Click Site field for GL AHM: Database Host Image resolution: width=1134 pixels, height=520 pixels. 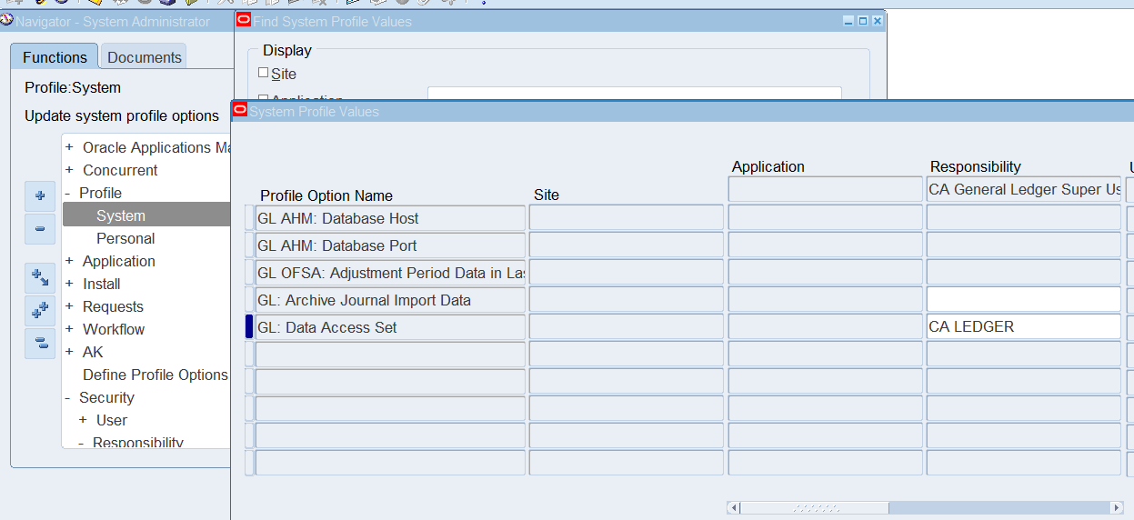pos(627,218)
